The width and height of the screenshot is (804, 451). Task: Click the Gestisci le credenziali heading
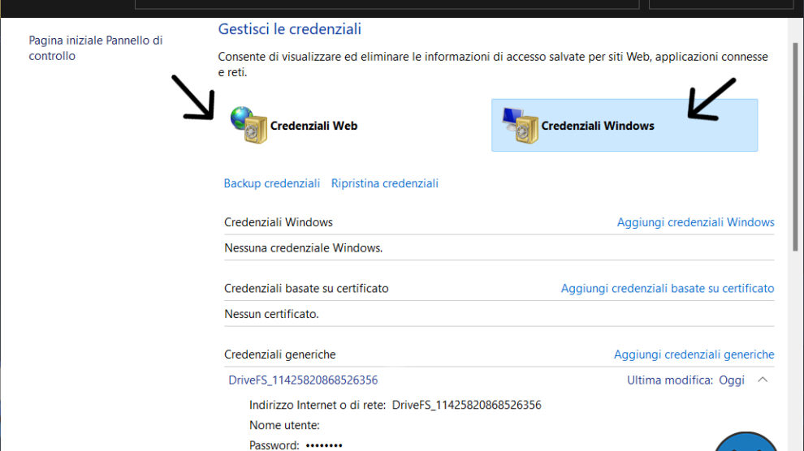coord(290,29)
